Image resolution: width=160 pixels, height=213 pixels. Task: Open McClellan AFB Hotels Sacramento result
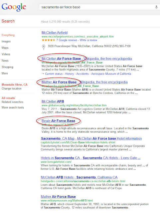[x=79, y=177]
